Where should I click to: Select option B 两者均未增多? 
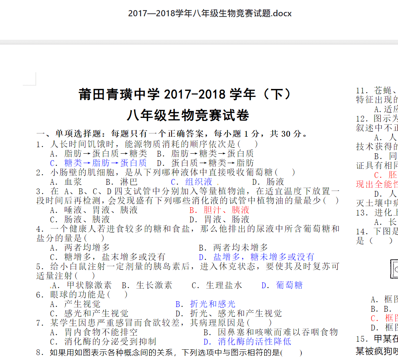(233, 247)
